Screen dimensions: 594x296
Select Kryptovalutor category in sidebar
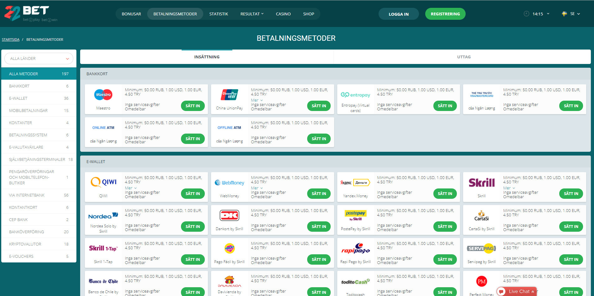39,244
